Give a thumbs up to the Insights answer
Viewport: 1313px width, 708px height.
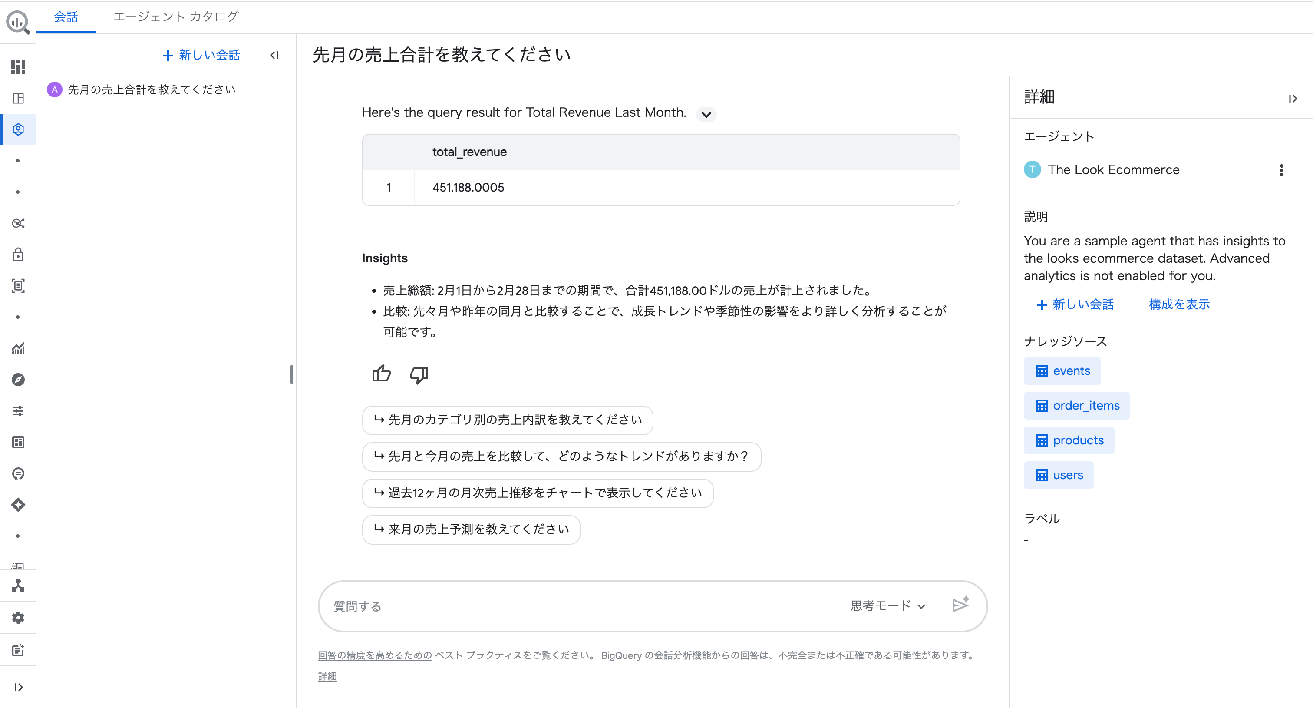381,374
